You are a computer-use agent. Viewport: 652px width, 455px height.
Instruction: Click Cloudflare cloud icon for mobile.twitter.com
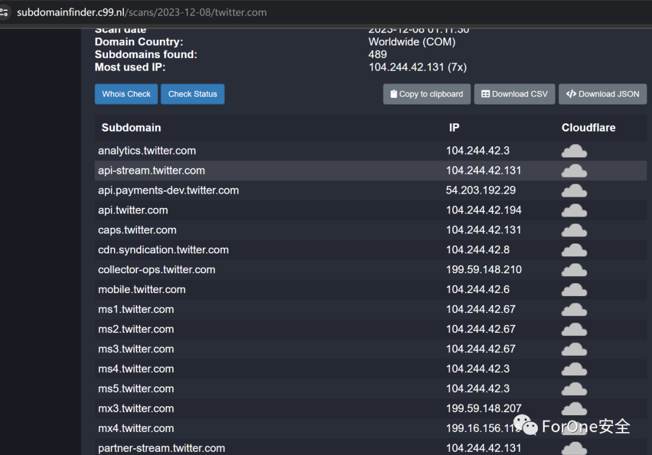pos(574,289)
